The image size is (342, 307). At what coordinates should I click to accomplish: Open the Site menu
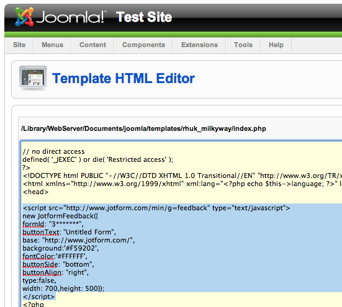coord(19,45)
